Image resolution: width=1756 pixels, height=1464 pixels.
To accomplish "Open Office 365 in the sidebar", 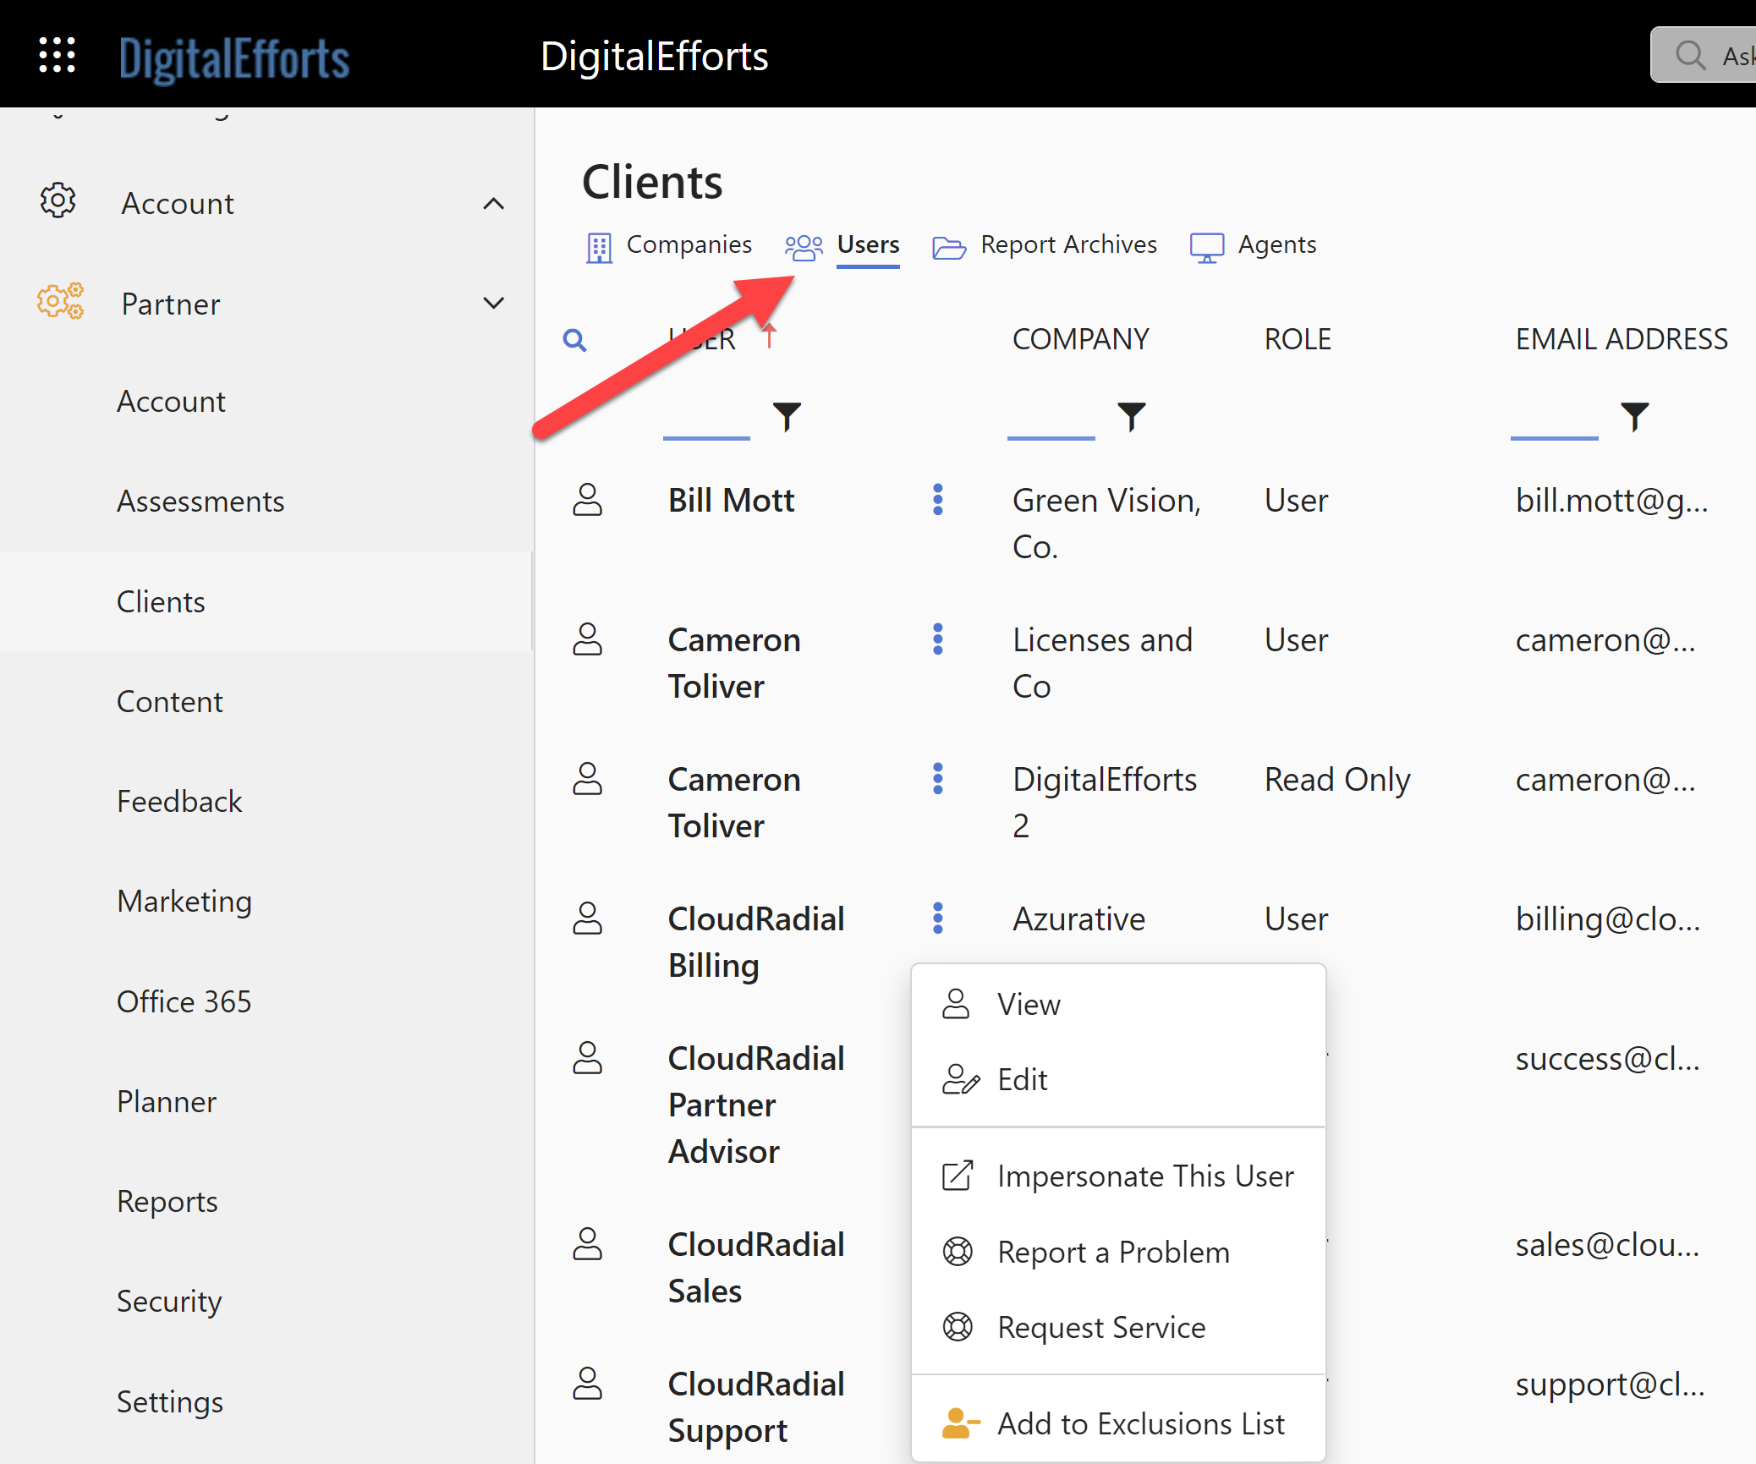I will pos(184,1001).
